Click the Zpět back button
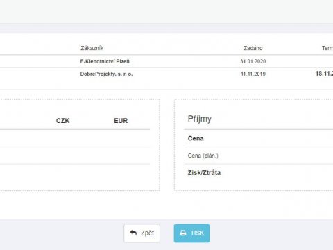 (x=142, y=233)
